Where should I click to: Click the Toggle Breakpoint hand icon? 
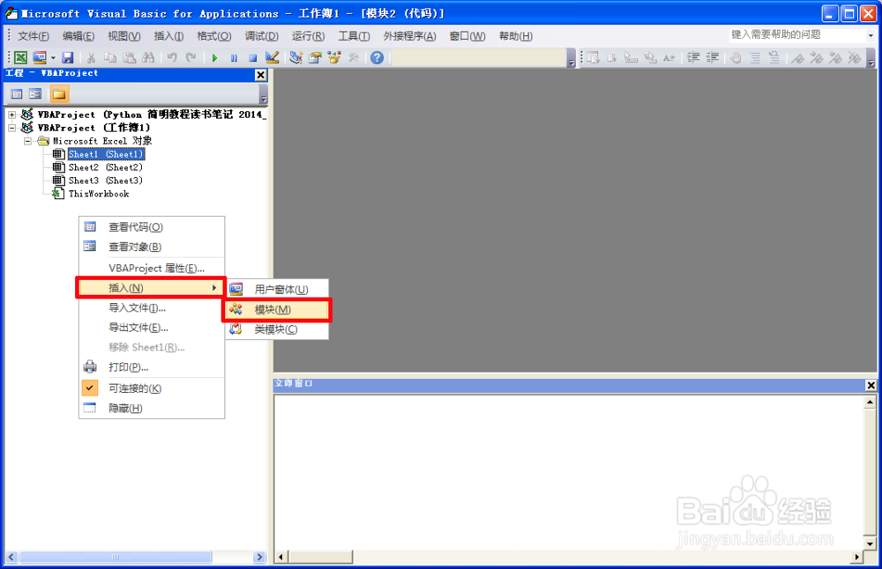736,57
